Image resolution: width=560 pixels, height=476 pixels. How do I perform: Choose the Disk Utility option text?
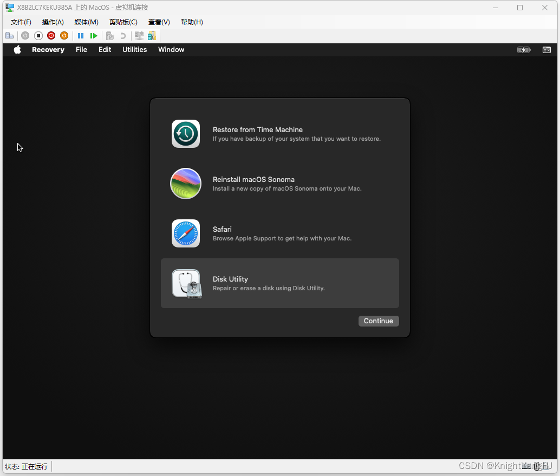pos(230,279)
